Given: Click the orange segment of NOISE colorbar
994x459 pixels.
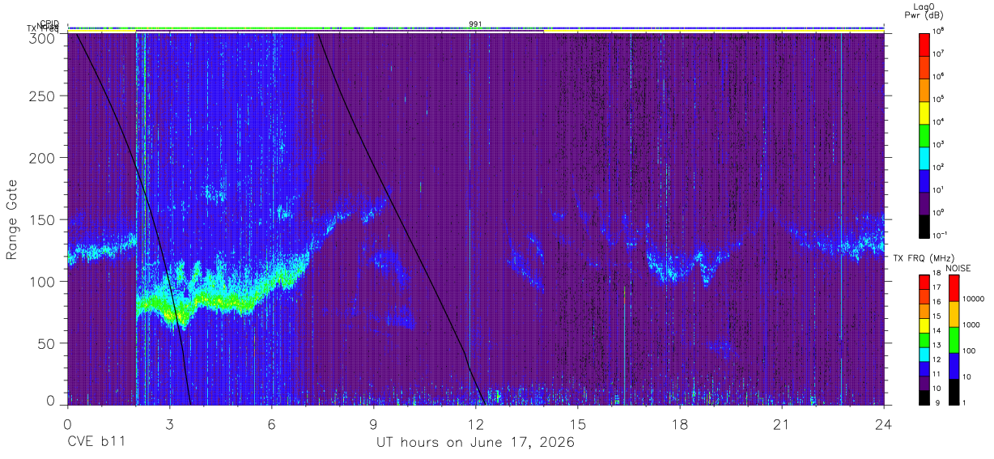Looking at the screenshot, I should pos(953,314).
